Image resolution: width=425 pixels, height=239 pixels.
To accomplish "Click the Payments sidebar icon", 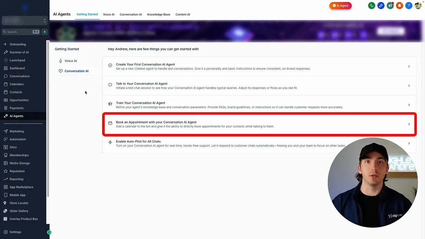I will tap(6, 108).
